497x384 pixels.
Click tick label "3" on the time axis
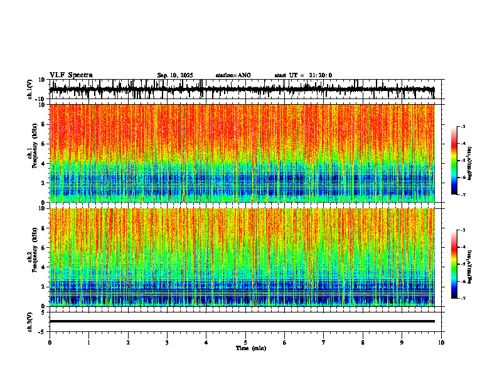(167, 343)
